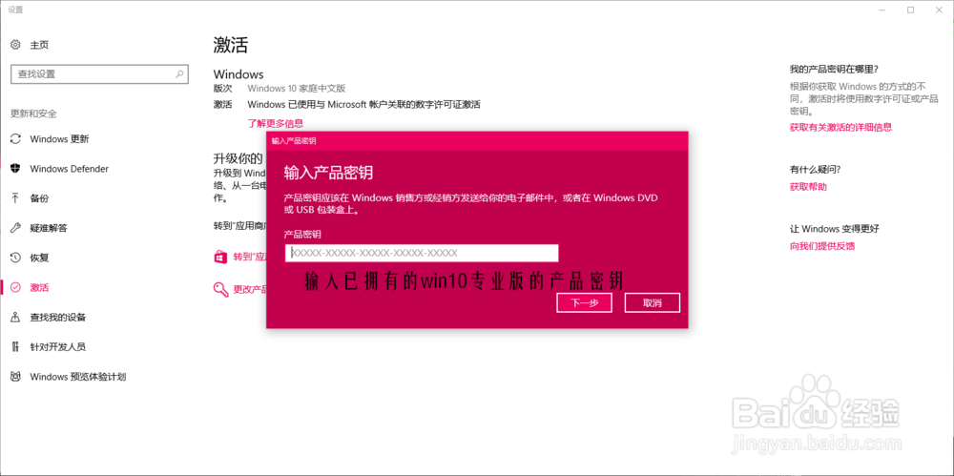Open 向我们提供反馈 link
This screenshot has height=476, width=954.
tap(822, 246)
